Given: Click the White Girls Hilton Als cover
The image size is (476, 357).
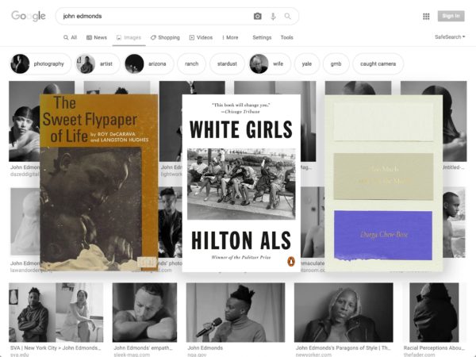Looking at the screenshot, I should click(x=241, y=183).
